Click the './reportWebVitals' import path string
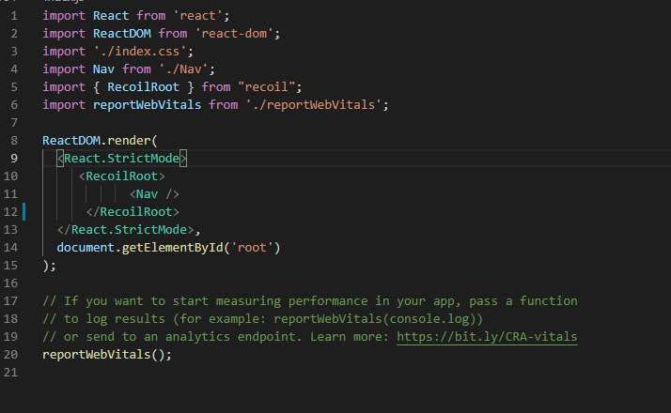The height and width of the screenshot is (413, 671). tap(314, 105)
